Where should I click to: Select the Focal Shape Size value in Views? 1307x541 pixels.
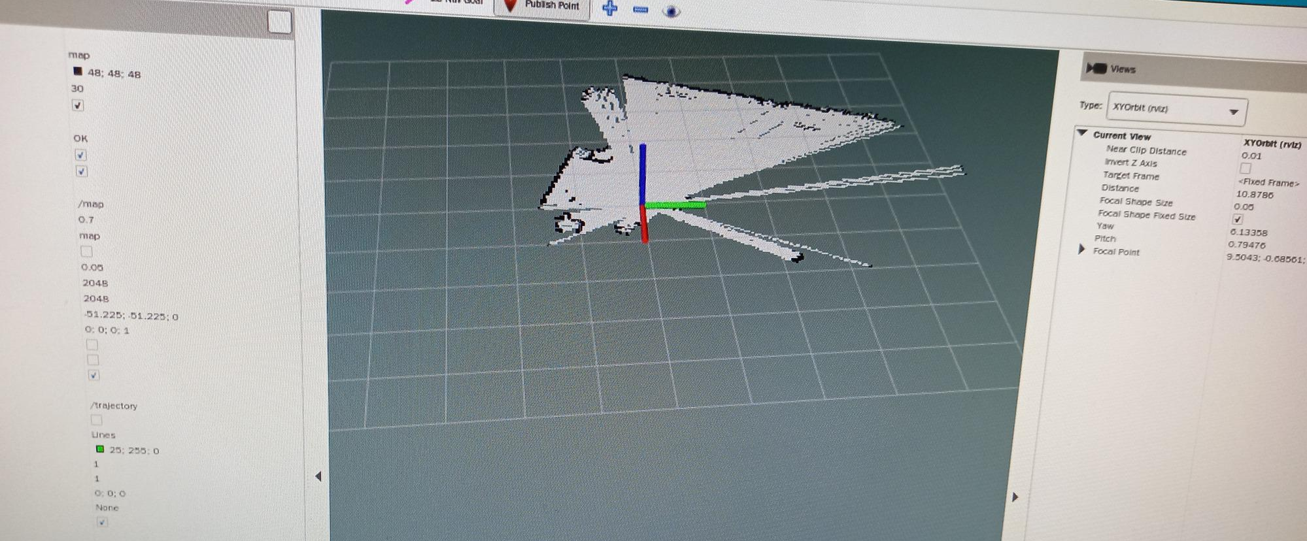1244,207
